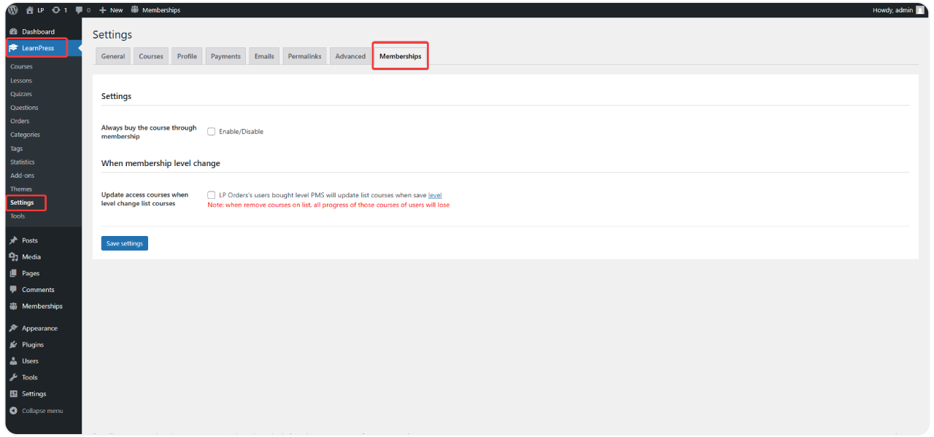The image size is (934, 437).
Task: Open Quizzes in LearnPress submenu
Action: coord(21,94)
